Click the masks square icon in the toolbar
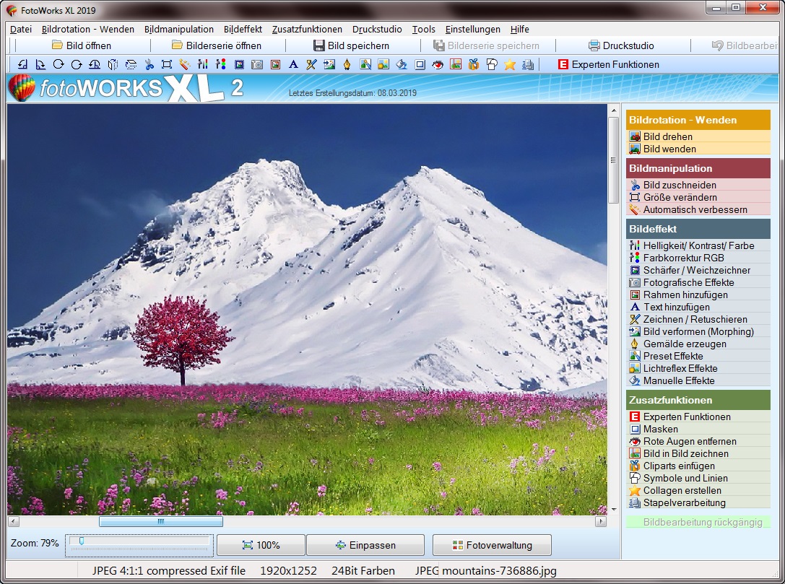 [x=420, y=64]
